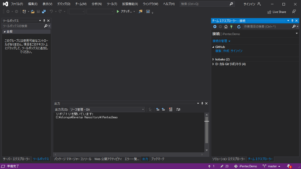Open the Toolbox window options dropdown arrow

point(40,20)
